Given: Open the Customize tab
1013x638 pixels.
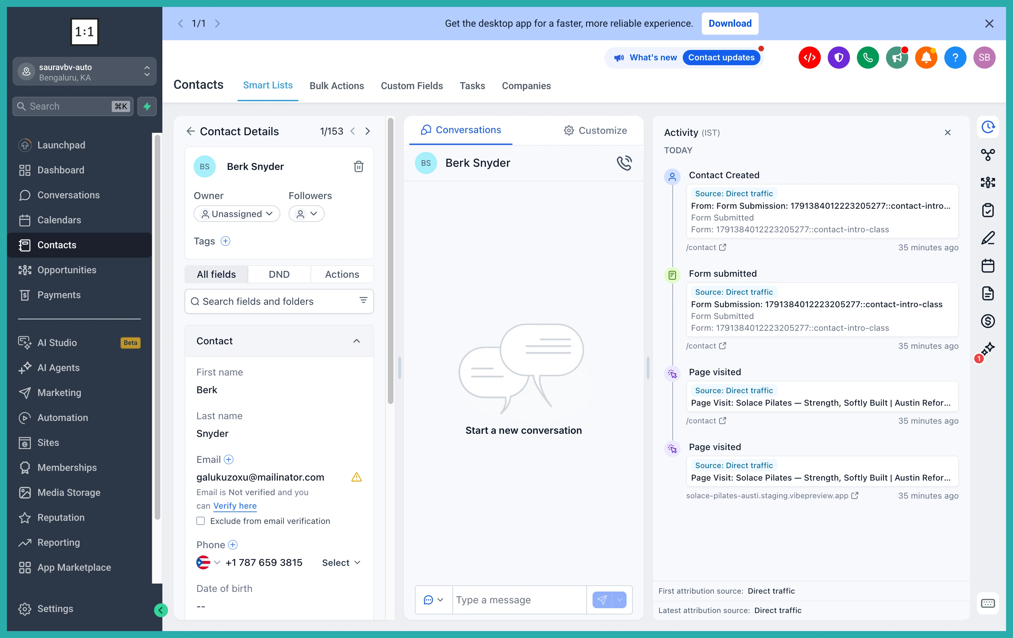Looking at the screenshot, I should pos(595,130).
